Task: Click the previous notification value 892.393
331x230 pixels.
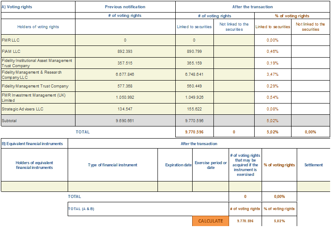Action: point(125,52)
